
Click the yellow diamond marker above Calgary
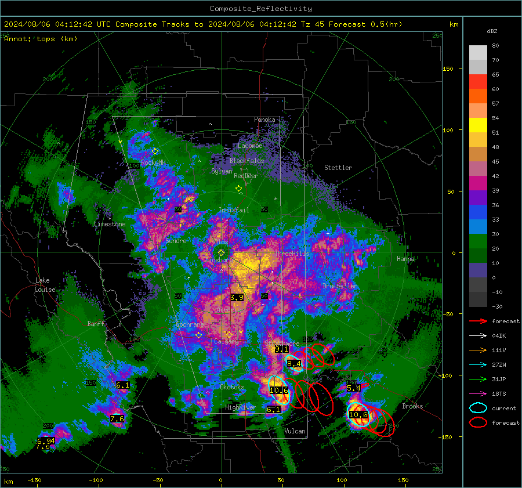pyautogui.click(x=229, y=334)
